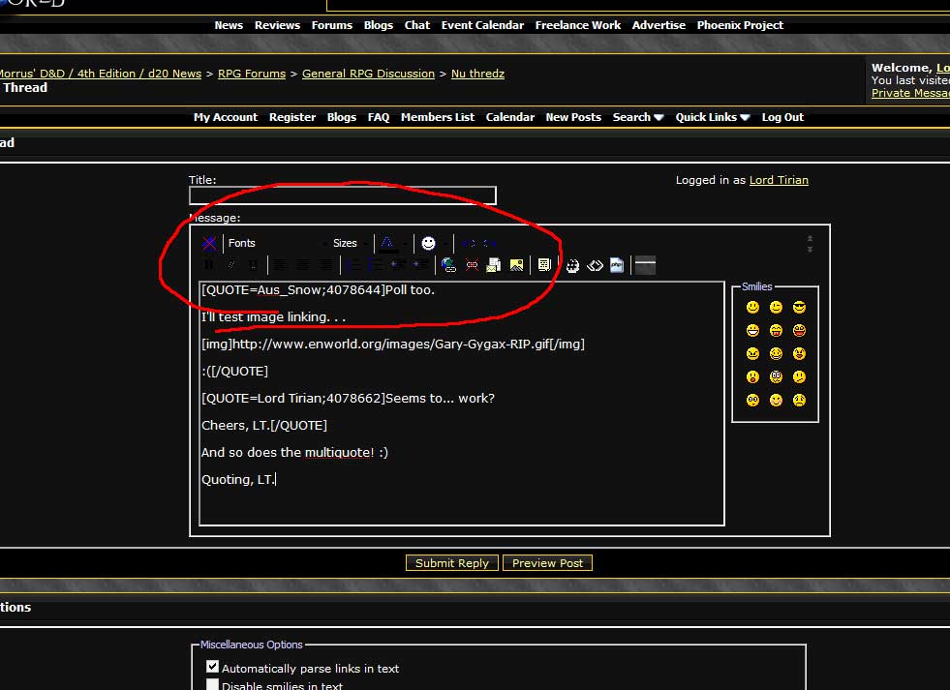
Task: Insert the sunglasses cool smiley
Action: pos(799,307)
